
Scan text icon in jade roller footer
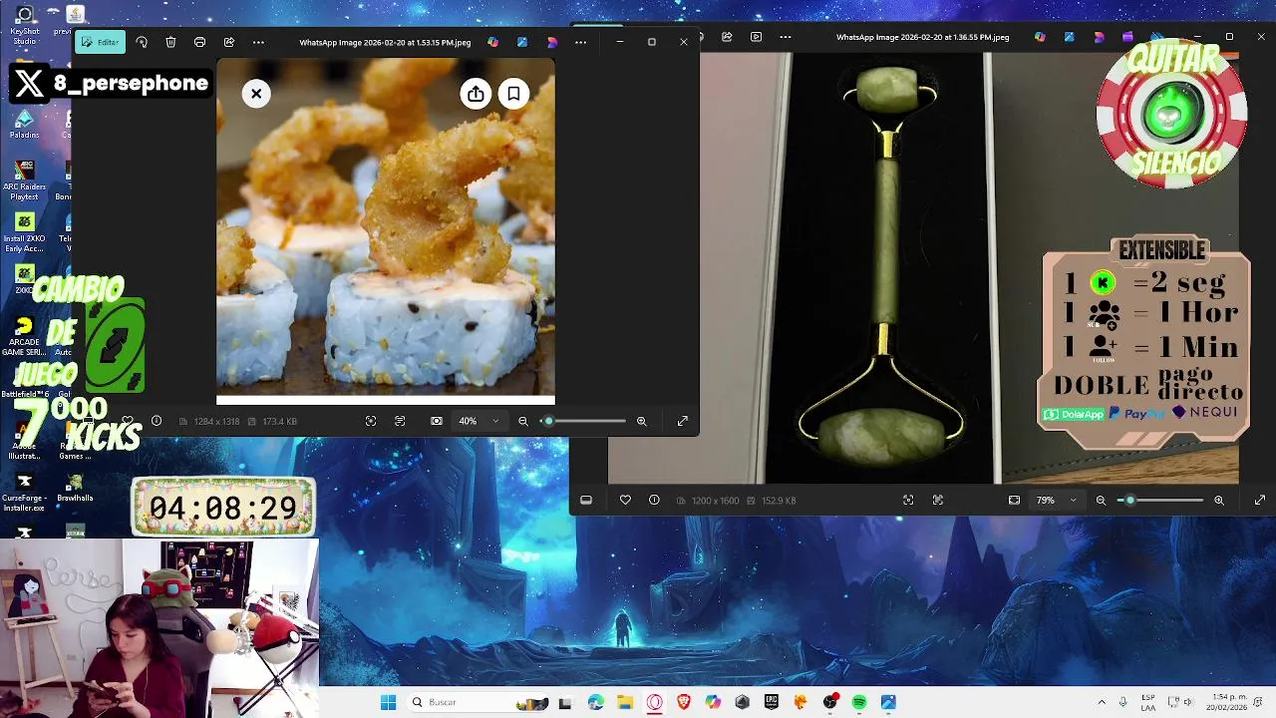click(938, 500)
